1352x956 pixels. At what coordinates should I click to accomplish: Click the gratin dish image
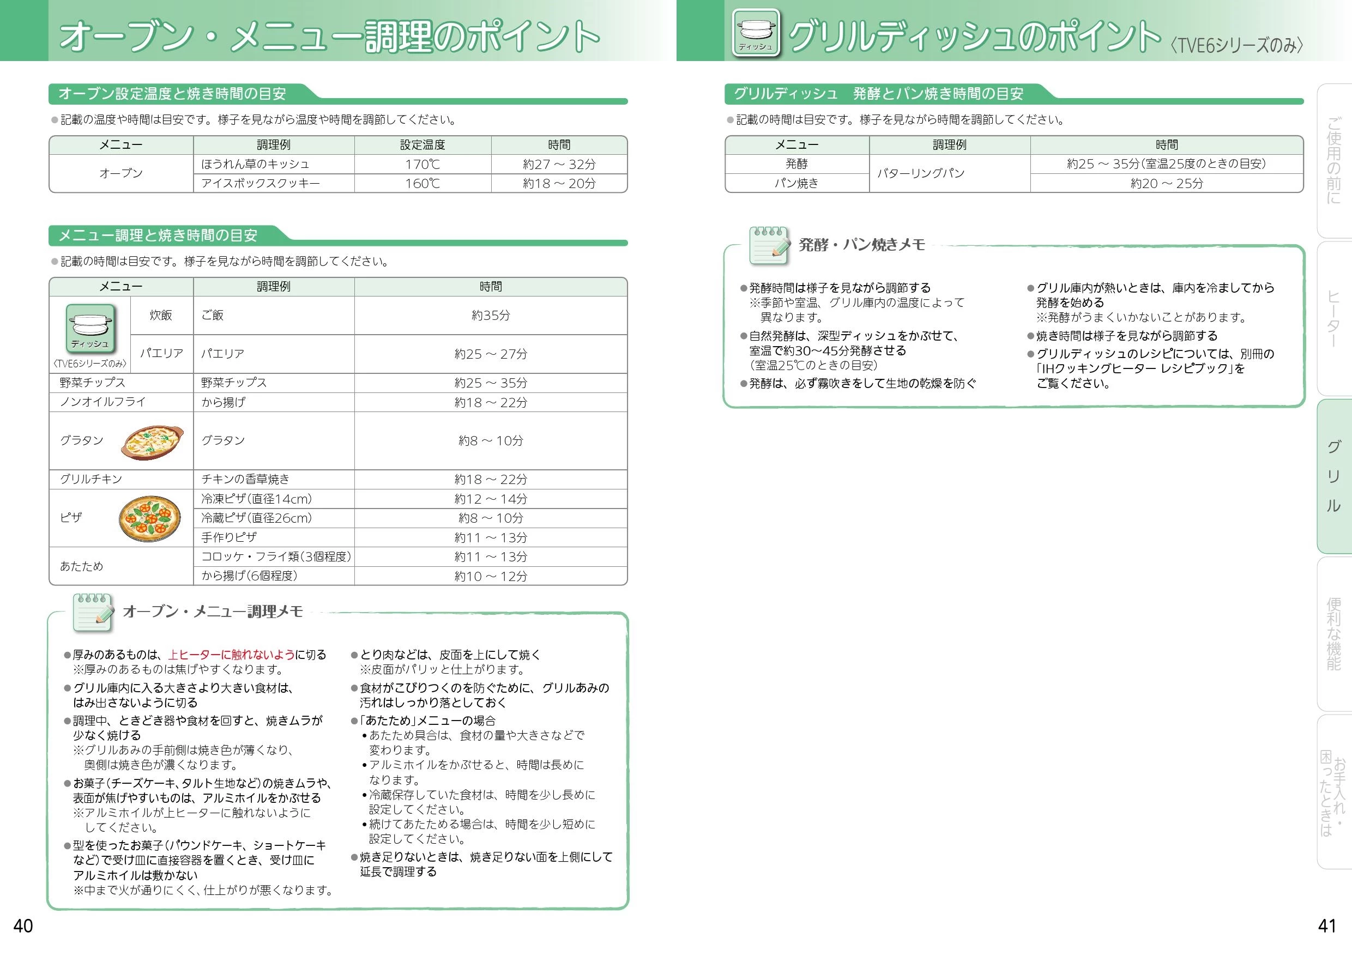(153, 442)
